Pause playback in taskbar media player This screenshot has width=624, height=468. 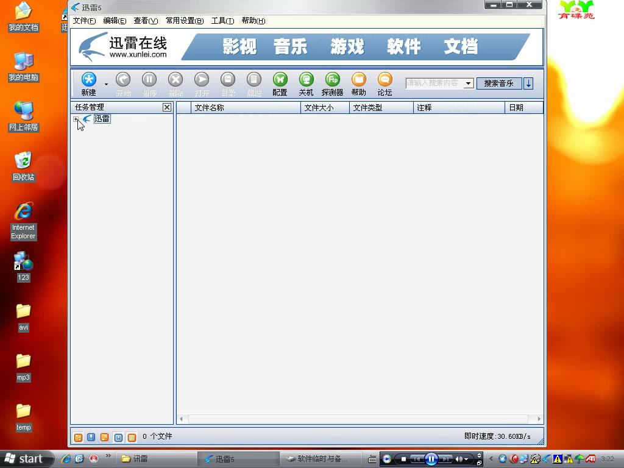coord(431,459)
